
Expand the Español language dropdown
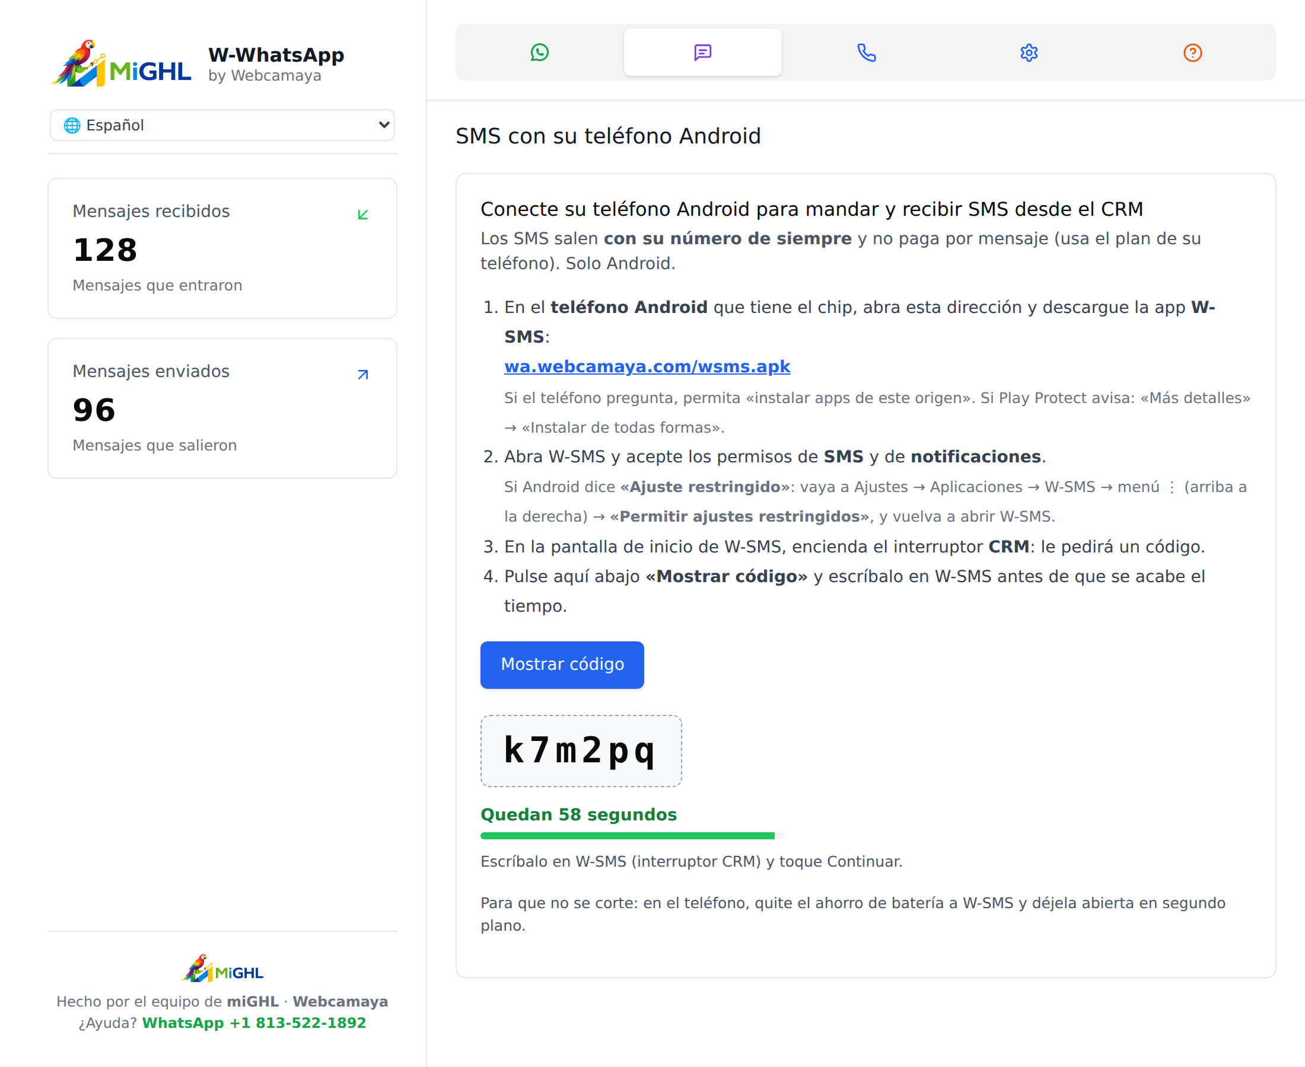tap(222, 126)
